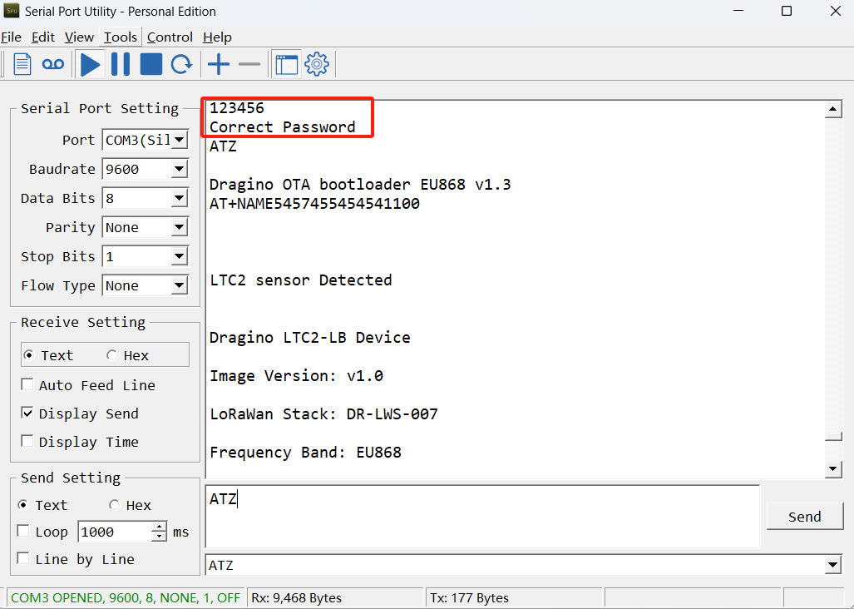
Task: Click the ATZ send text box
Action: [x=482, y=517]
